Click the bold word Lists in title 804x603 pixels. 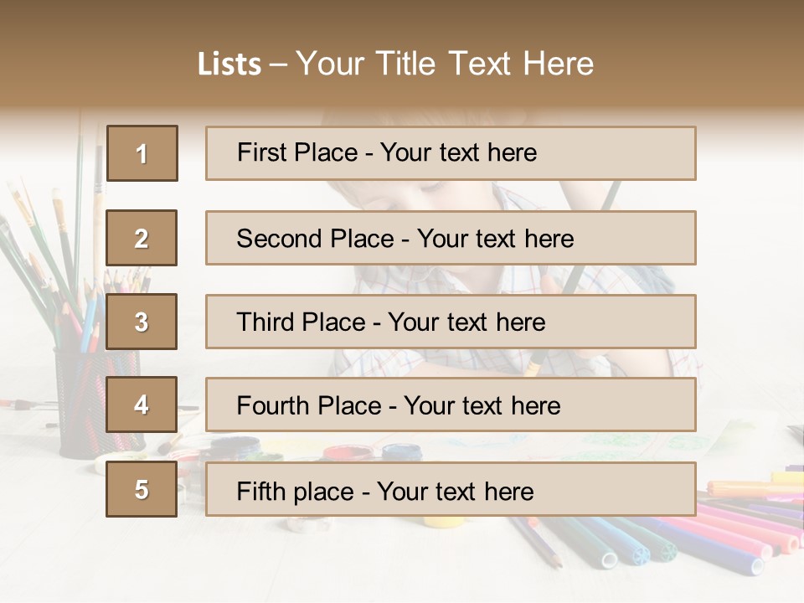pyautogui.click(x=229, y=64)
